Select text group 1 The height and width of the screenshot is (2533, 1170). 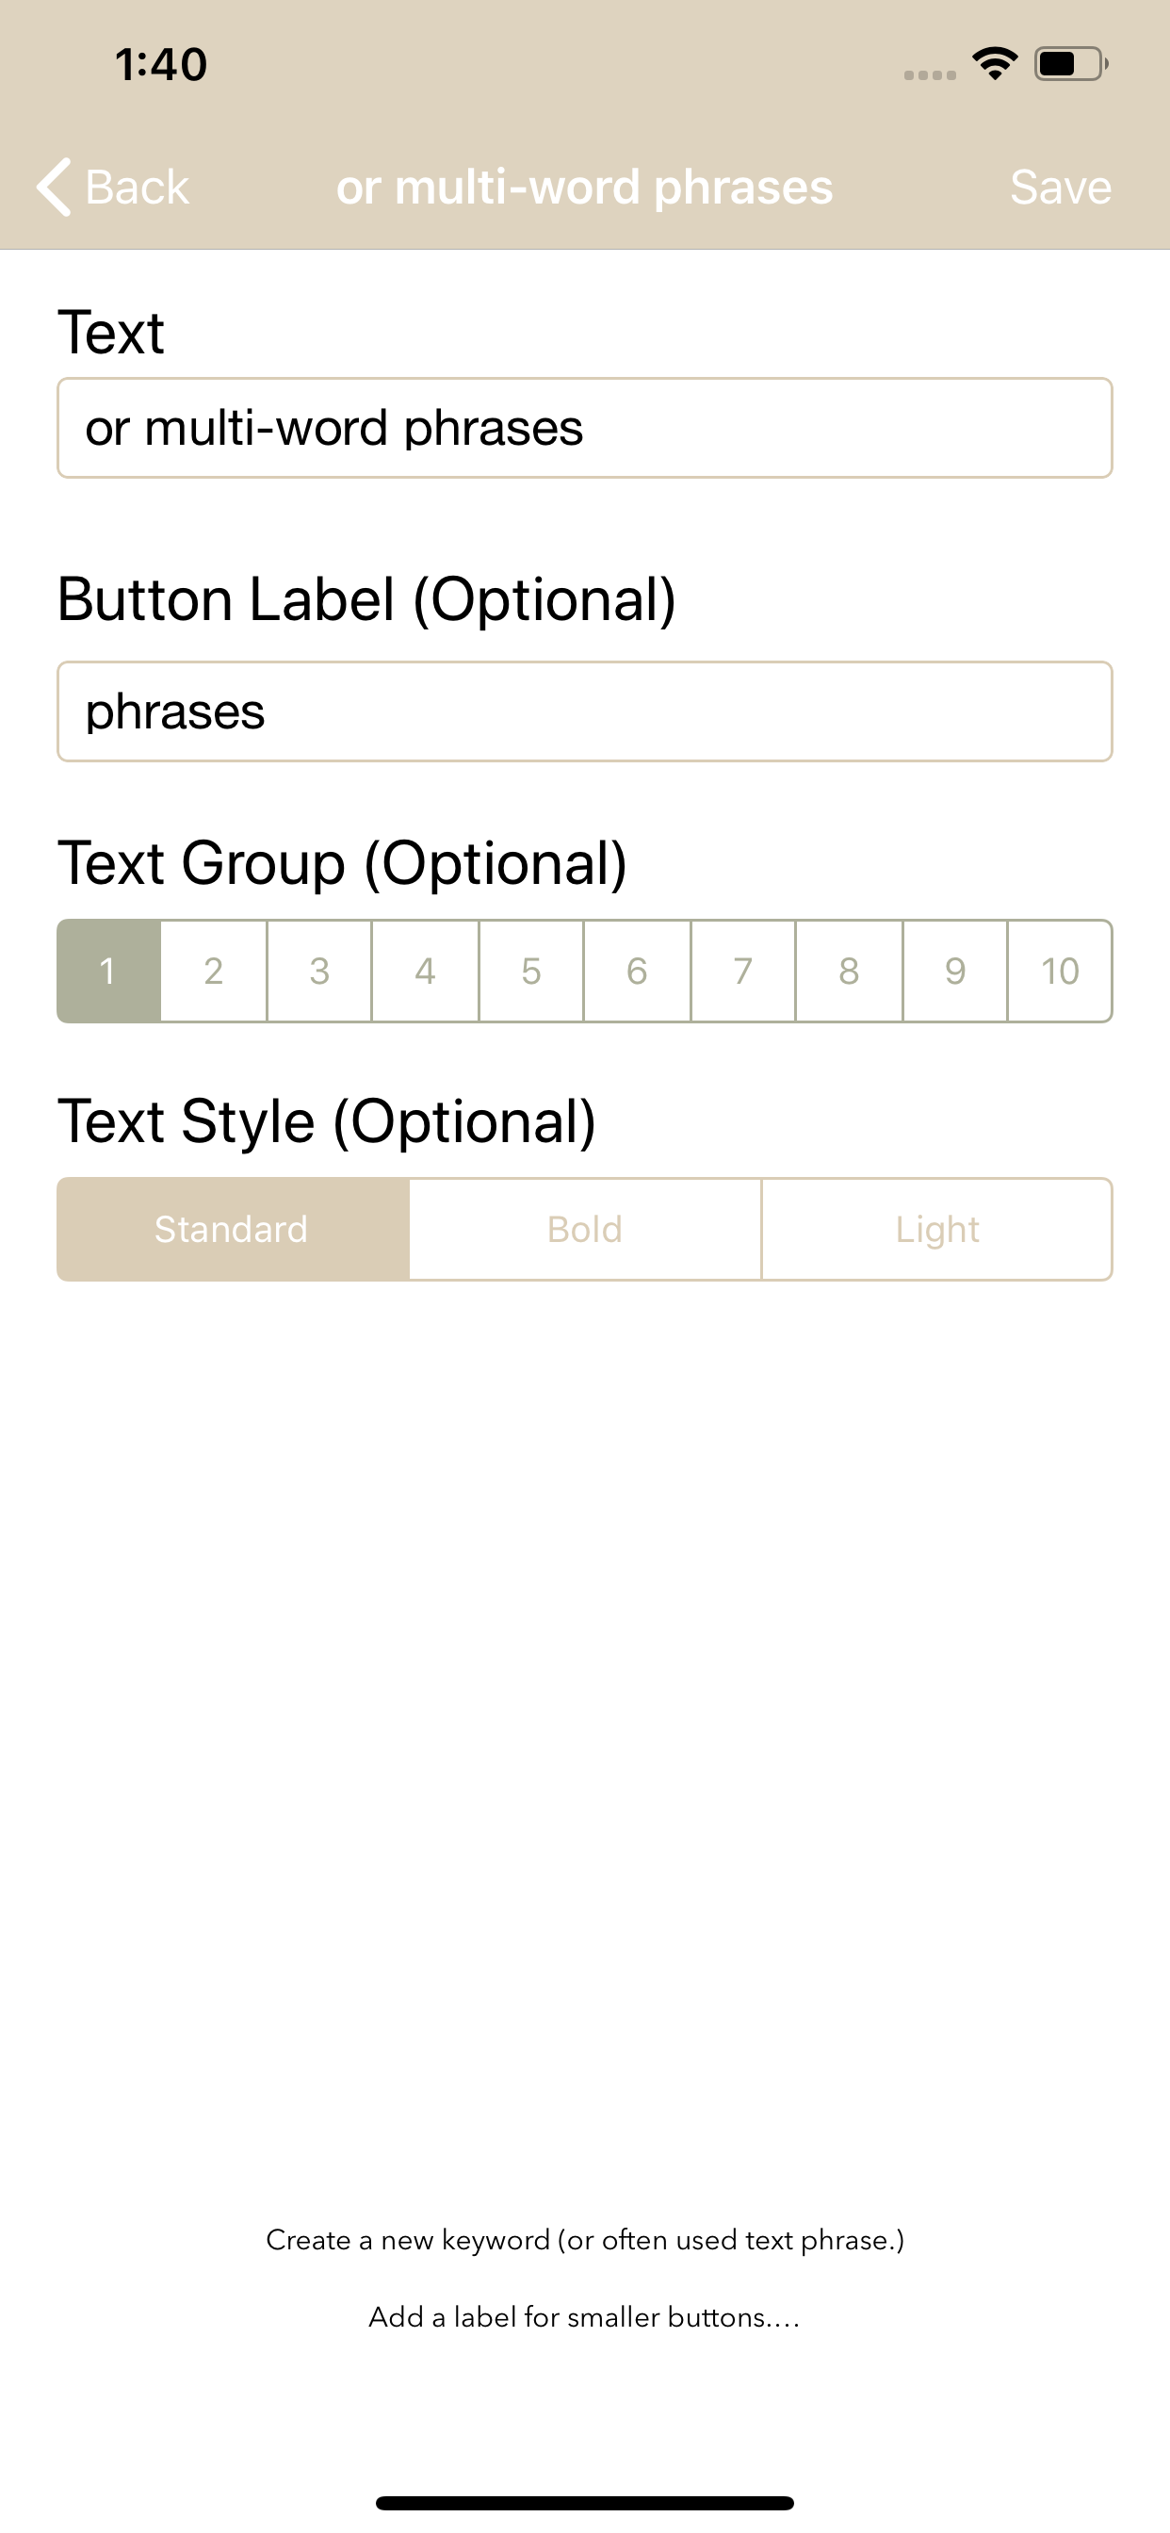[x=109, y=972]
